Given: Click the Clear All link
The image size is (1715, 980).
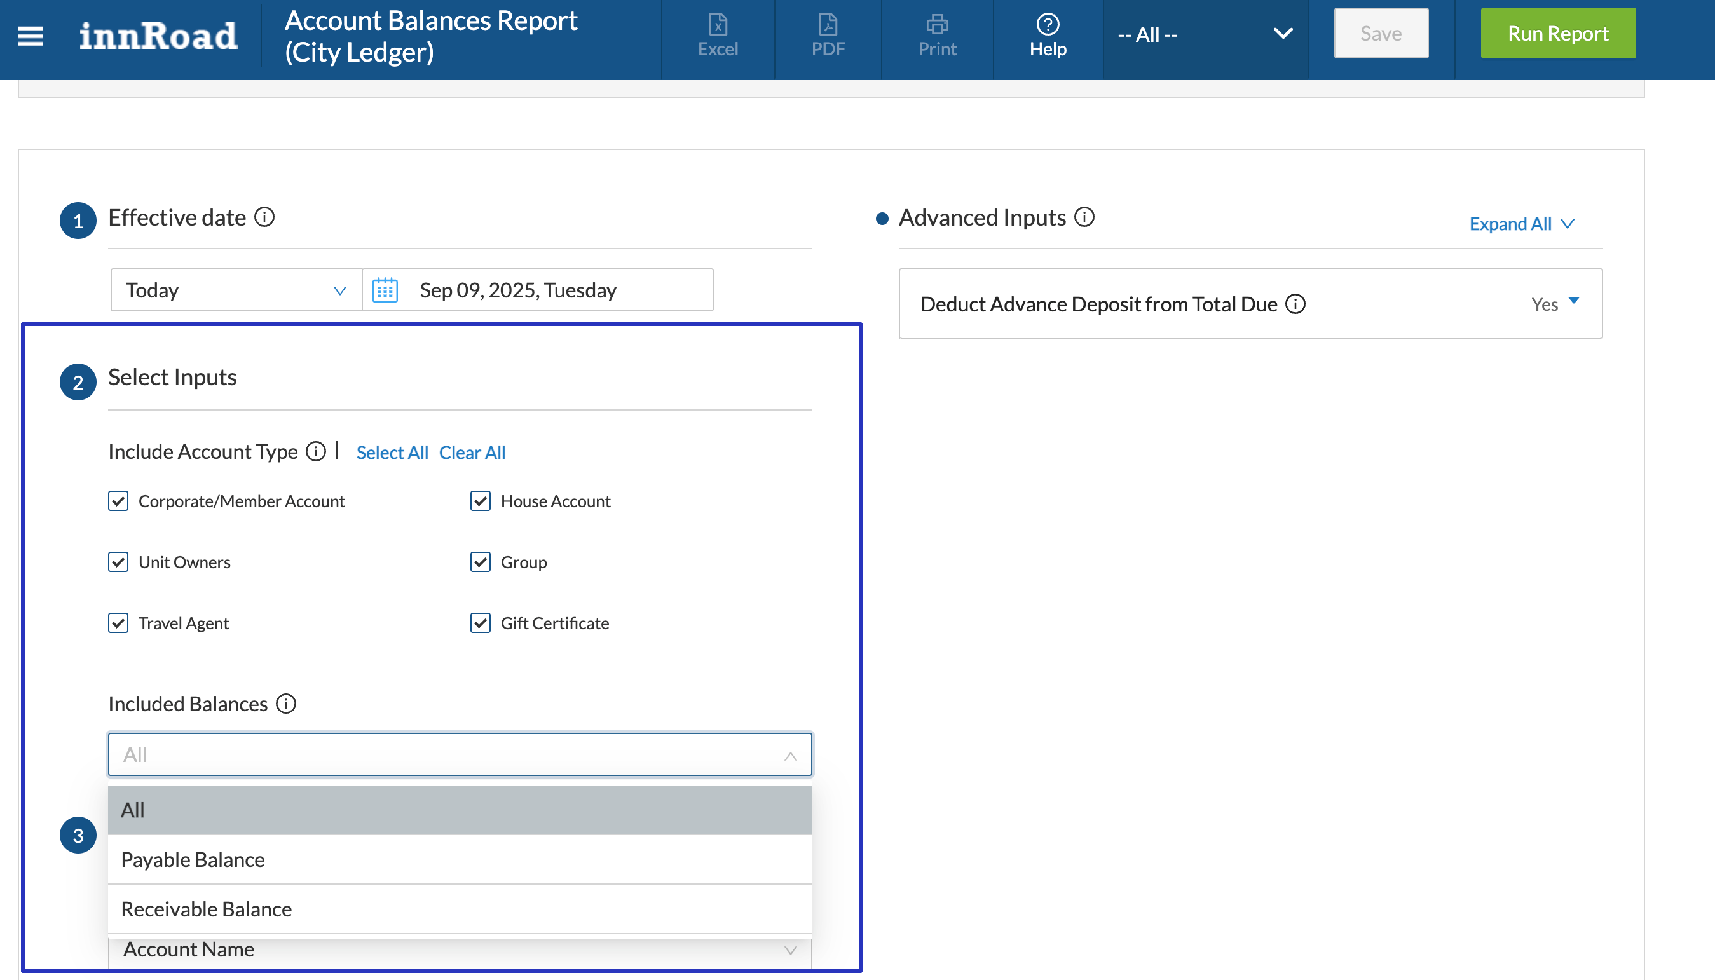Looking at the screenshot, I should 472,453.
